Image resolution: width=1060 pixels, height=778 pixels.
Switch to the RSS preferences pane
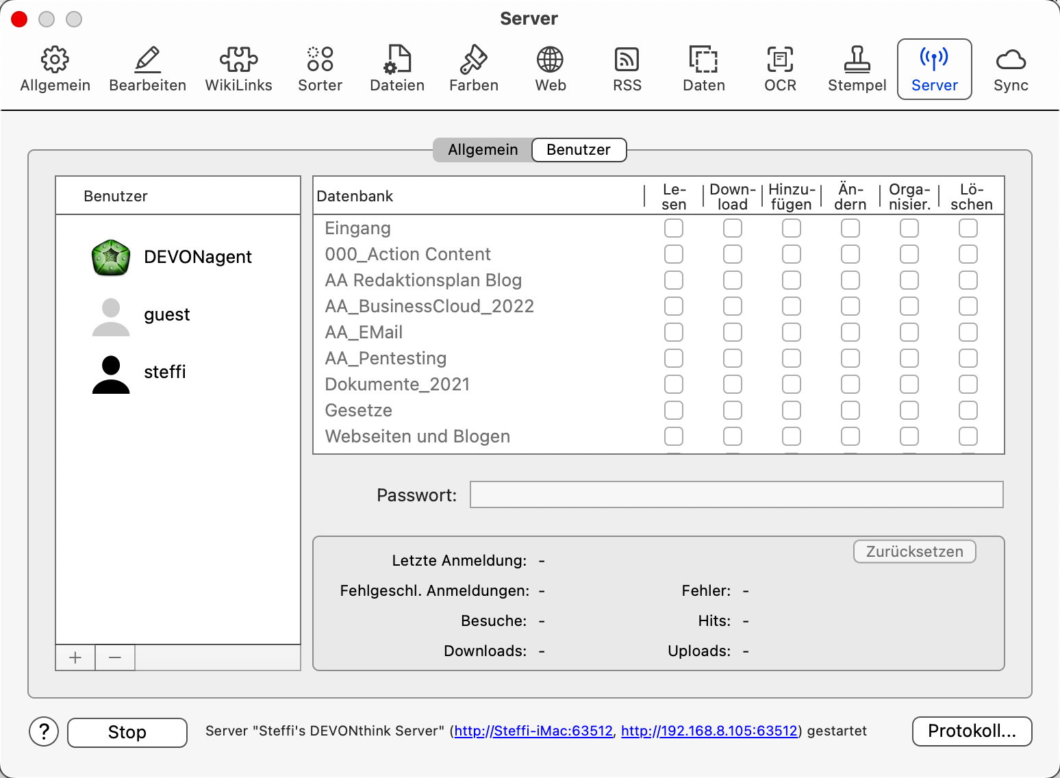coord(627,69)
